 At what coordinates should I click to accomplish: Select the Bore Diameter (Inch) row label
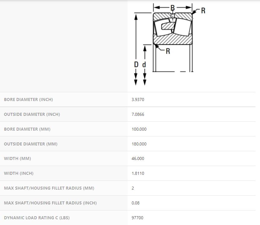pos(28,99)
